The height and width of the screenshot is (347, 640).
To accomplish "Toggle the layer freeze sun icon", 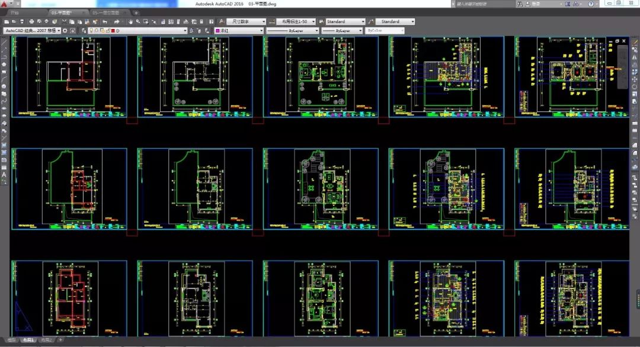I will pos(95,31).
